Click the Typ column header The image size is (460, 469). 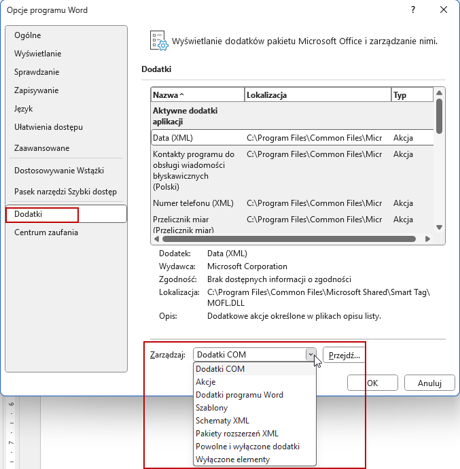coord(412,95)
